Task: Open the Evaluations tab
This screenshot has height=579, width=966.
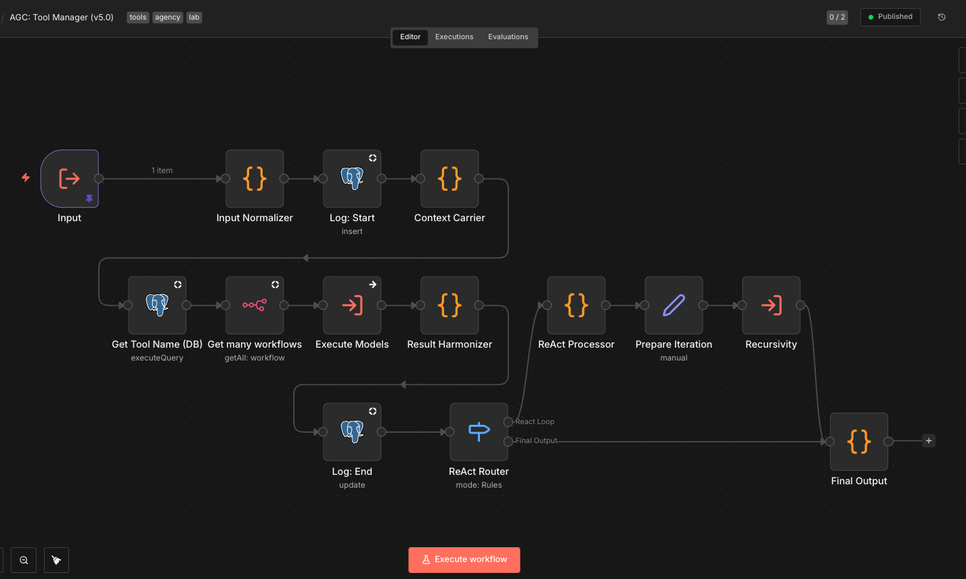Action: (508, 37)
